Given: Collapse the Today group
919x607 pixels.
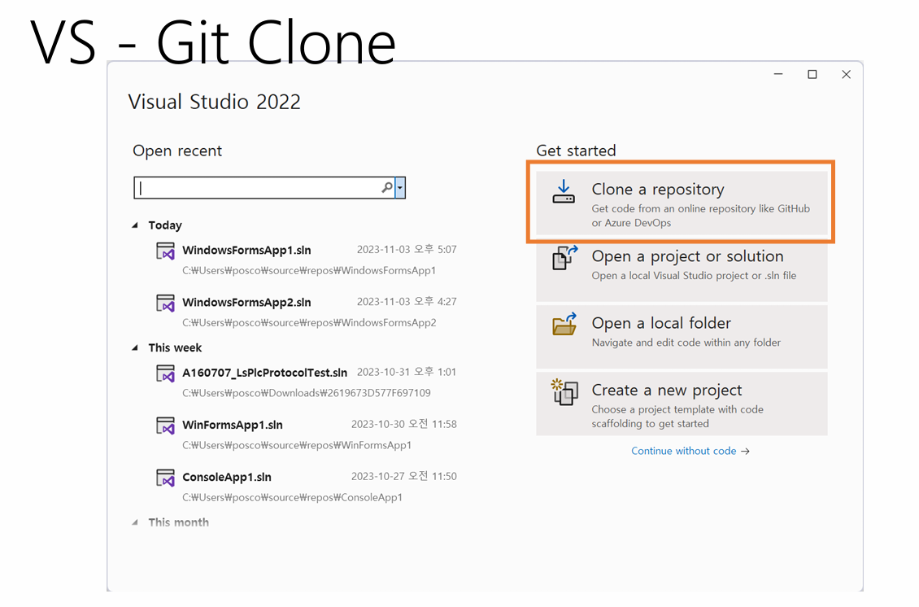Looking at the screenshot, I should click(135, 225).
